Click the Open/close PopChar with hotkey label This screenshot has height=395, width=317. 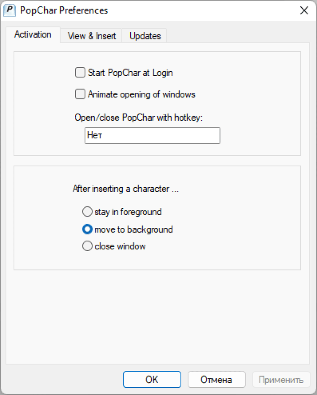click(139, 118)
